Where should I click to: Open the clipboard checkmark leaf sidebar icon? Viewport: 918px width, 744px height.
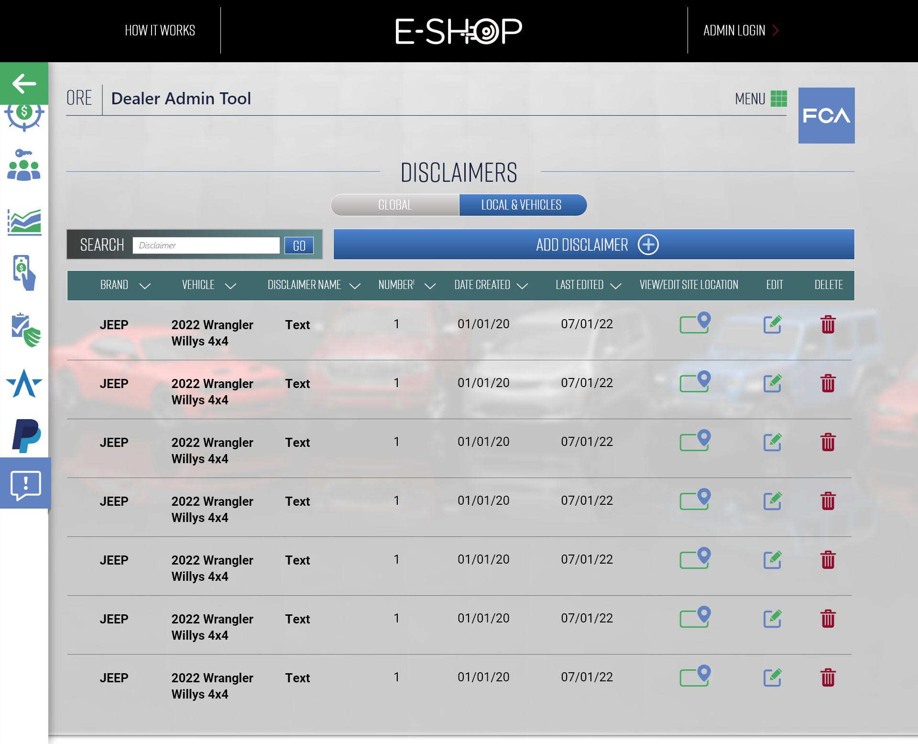(26, 330)
